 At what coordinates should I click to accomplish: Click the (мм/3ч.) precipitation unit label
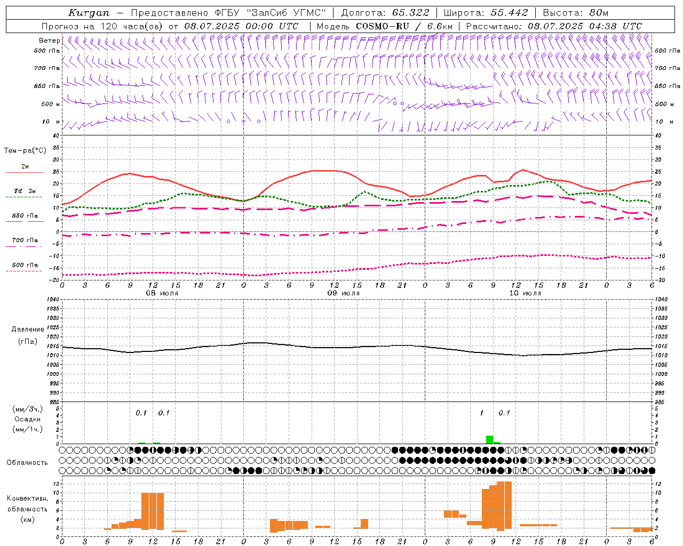click(28, 409)
